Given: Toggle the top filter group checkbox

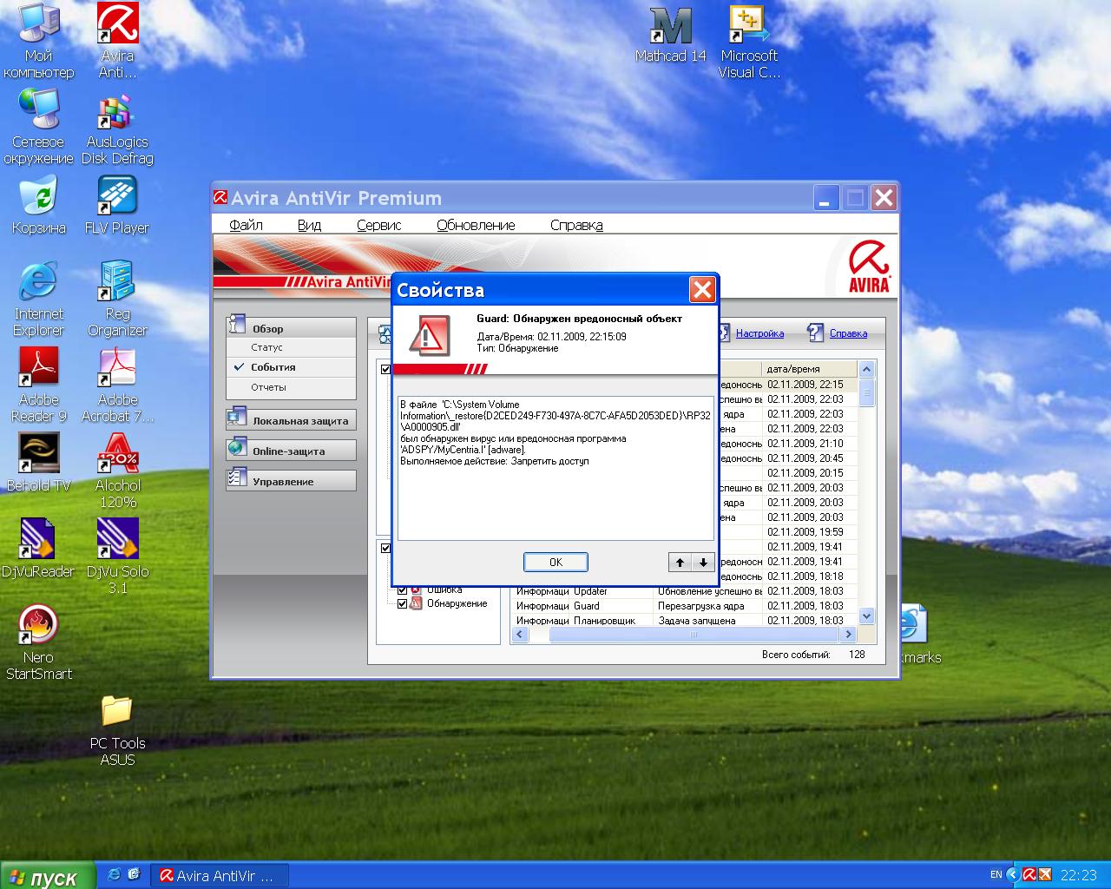Looking at the screenshot, I should 385,369.
